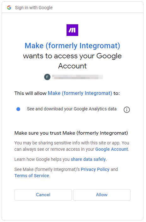Click the 'Make sure you trust Make' heading
This screenshot has height=222, width=146.
coord(71,133)
